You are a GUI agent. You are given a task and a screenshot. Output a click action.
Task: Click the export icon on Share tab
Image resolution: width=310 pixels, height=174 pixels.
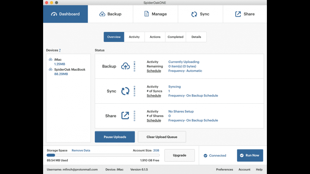pyautogui.click(x=238, y=14)
